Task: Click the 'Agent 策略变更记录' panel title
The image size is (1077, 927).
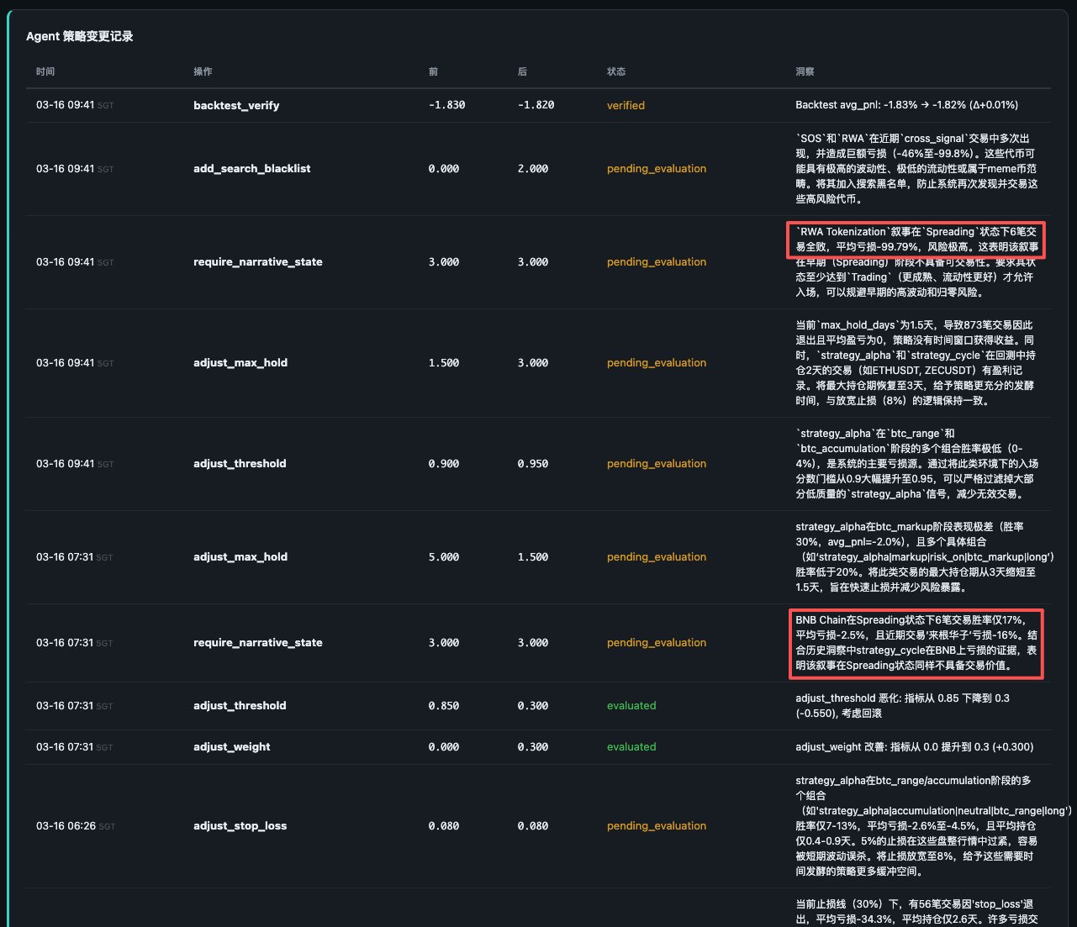Action: click(x=80, y=36)
